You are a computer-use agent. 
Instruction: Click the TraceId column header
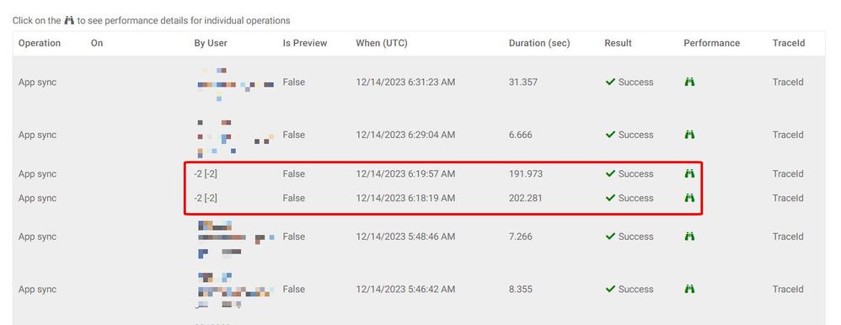click(789, 44)
